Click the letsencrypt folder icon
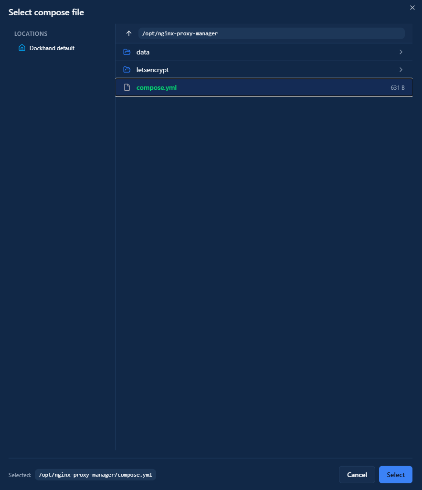422x490 pixels. click(127, 70)
